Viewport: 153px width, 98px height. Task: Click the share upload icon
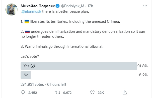click(125, 92)
